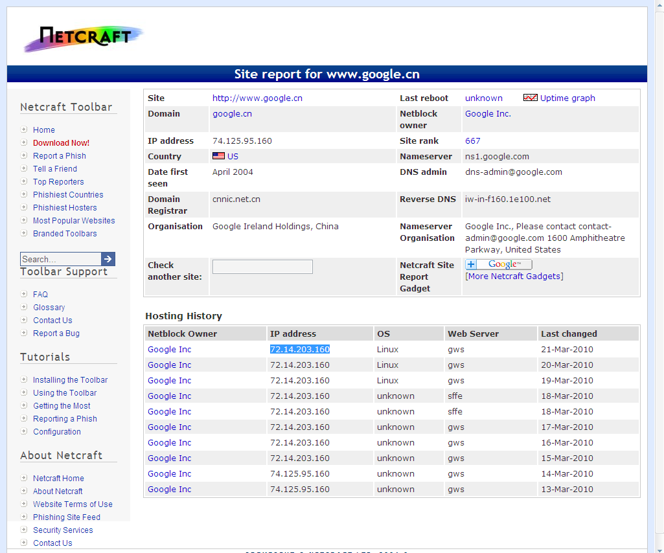Open Installing the Toolbar tutorial
The width and height of the screenshot is (664, 553).
coord(71,380)
